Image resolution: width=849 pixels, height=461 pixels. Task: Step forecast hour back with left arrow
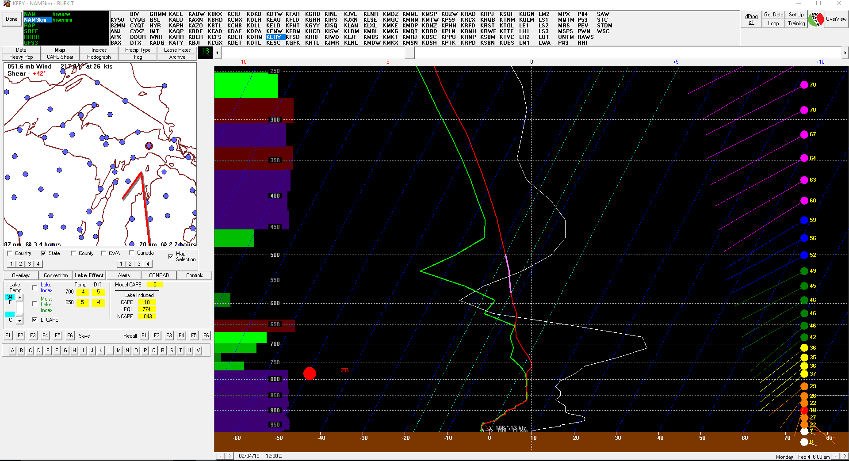coord(217,53)
